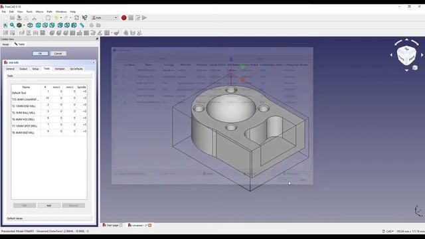Click the Stop macro recording square icon
Image resolution: width=425 pixels, height=239 pixels.
point(131,18)
